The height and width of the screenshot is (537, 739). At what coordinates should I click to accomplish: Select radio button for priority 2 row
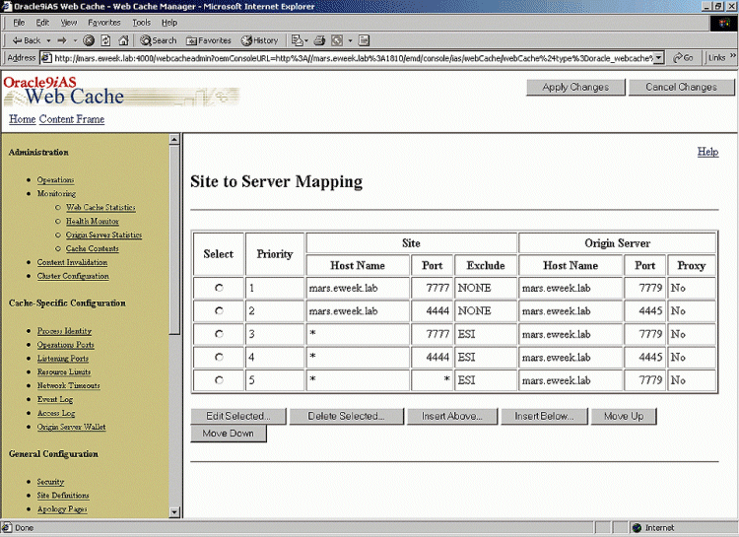[x=219, y=310]
